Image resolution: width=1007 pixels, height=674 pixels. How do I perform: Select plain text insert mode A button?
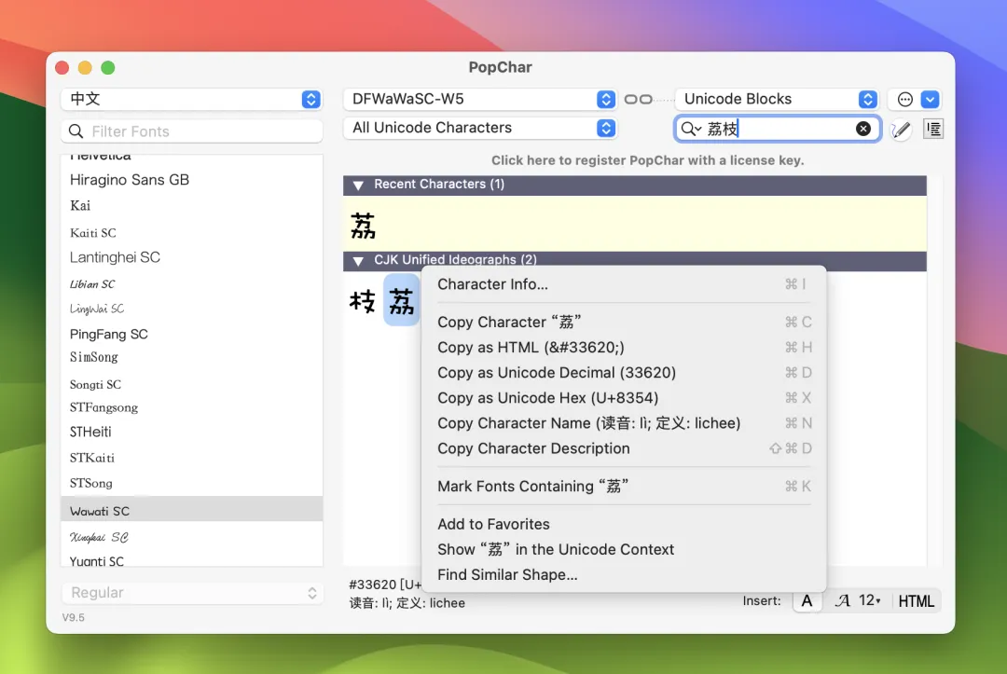coord(807,601)
